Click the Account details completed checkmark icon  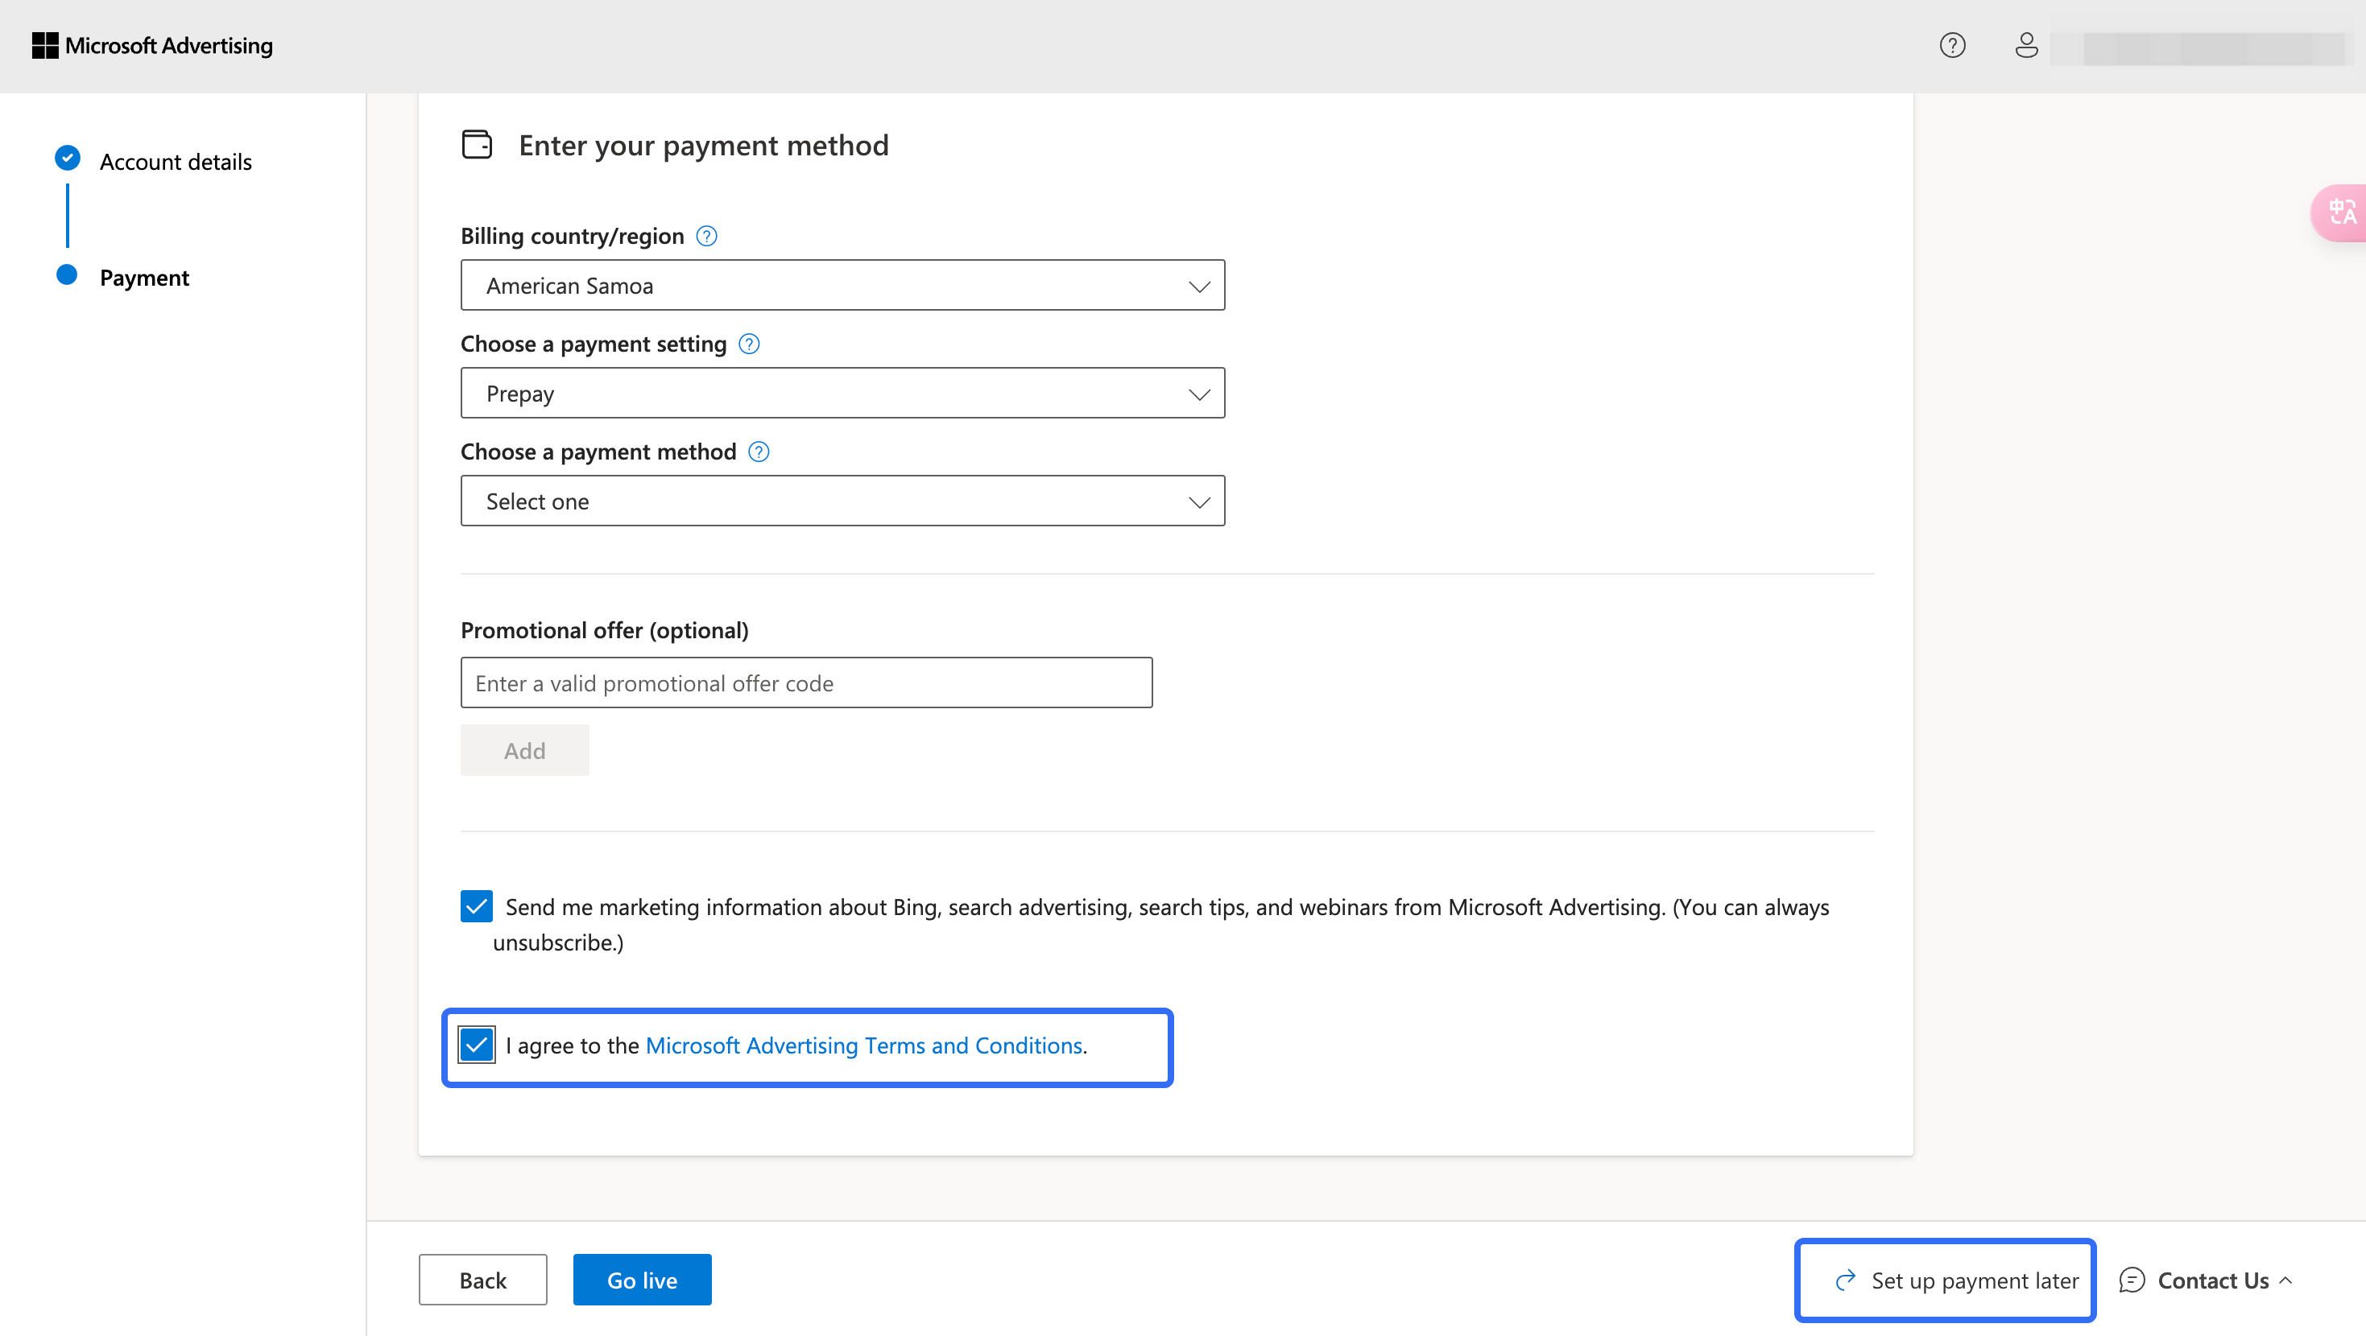point(67,158)
